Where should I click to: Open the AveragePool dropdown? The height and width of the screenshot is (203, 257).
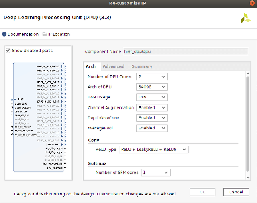pyautogui.click(x=152, y=128)
